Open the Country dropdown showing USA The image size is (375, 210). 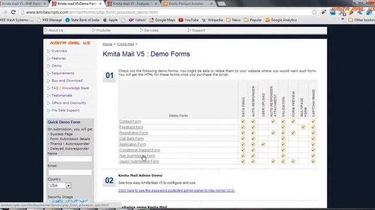point(60,185)
